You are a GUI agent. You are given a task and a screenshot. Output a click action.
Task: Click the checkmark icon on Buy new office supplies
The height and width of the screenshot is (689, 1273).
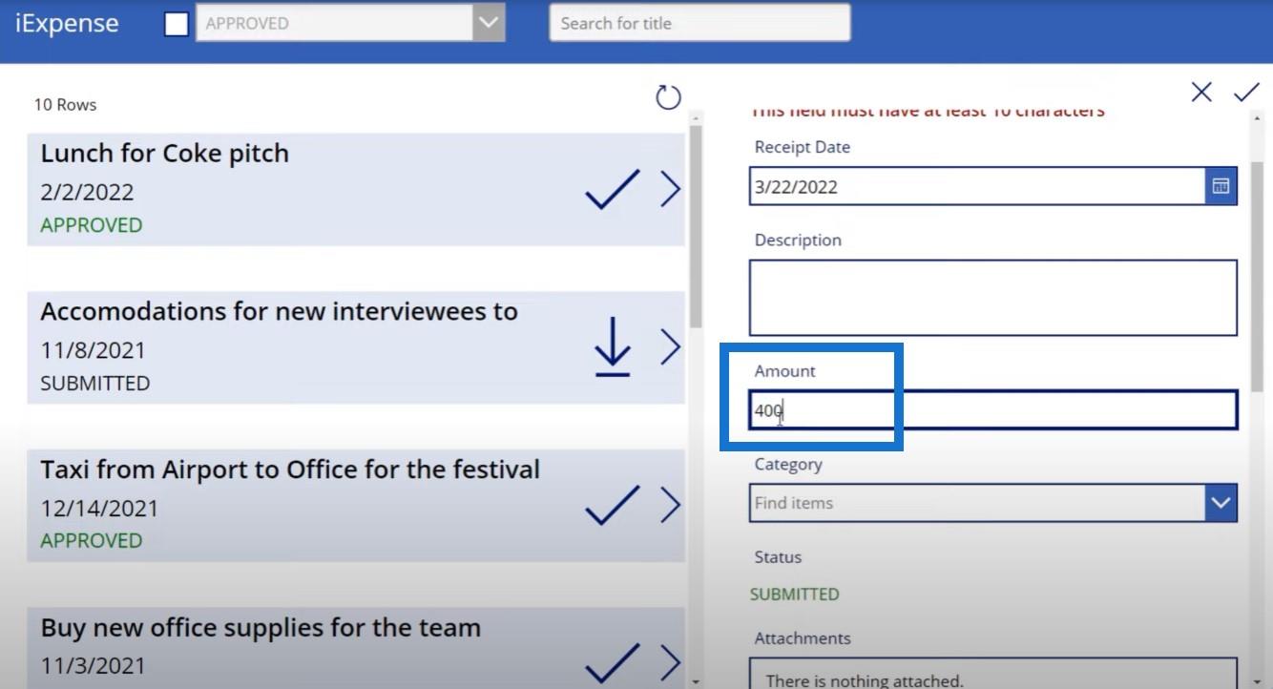(x=612, y=663)
